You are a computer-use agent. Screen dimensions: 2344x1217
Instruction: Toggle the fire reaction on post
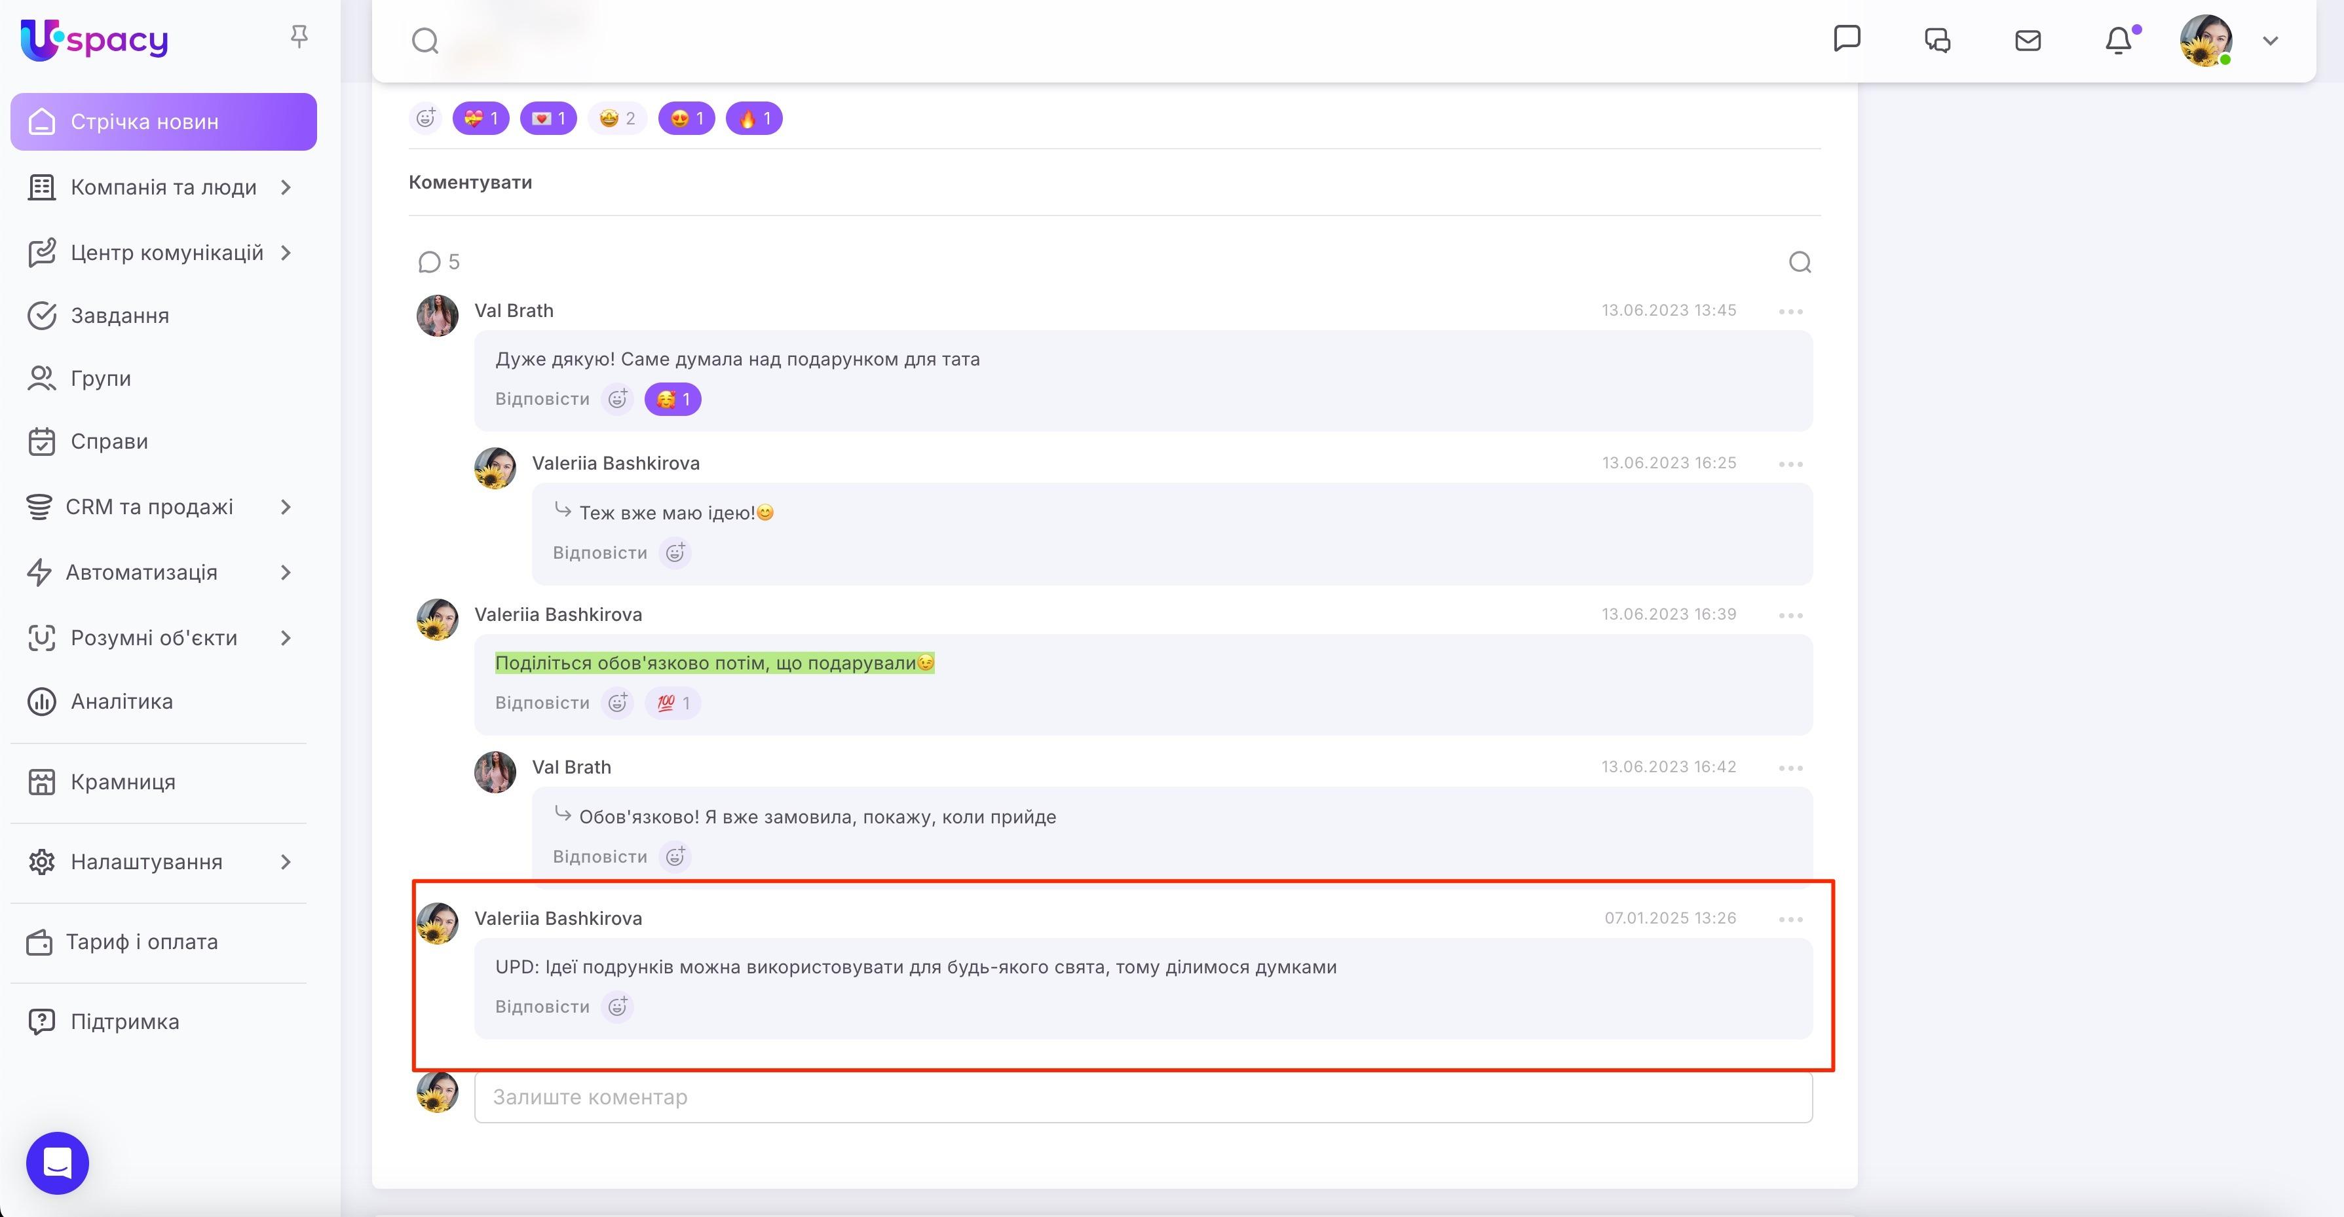[753, 119]
